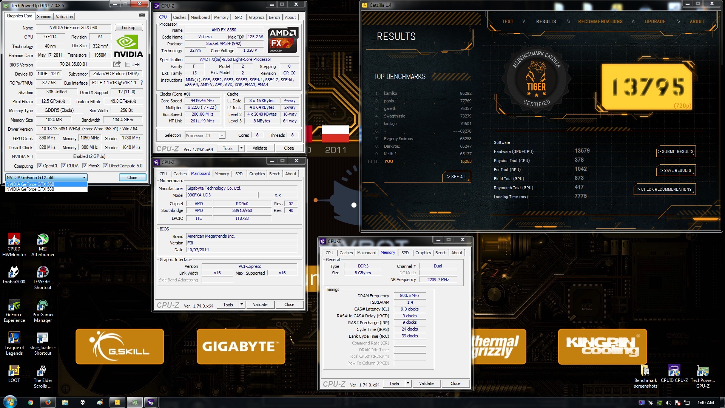This screenshot has width=725, height=408.
Task: Click SAVE RESULTS in Catzilla
Action: click(676, 170)
